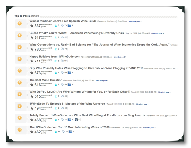Open the Happy Holidays from 1WineDude.com post
Screen dimensions: 191x148
click(x=55, y=57)
